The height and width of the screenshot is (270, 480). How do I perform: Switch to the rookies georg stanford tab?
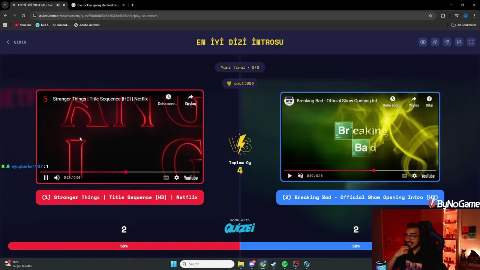(x=97, y=5)
